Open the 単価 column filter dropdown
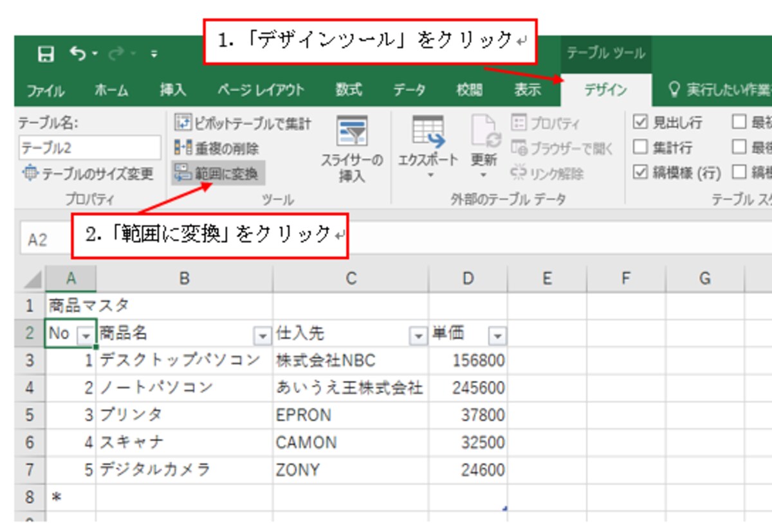 pos(498,335)
